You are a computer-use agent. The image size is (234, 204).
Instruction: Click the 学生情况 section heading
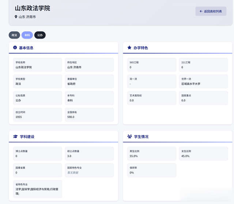pos(141,137)
